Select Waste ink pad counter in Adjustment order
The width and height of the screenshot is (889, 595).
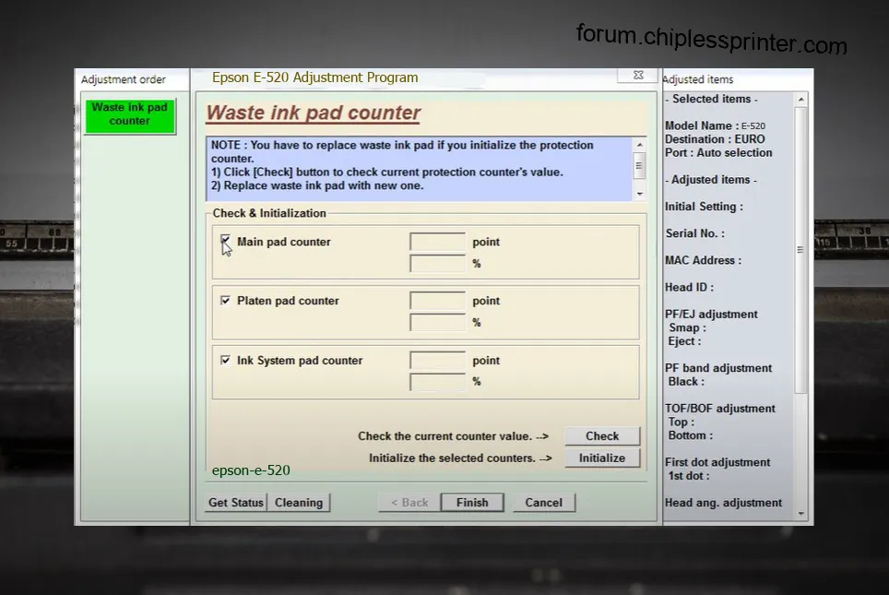pos(130,115)
